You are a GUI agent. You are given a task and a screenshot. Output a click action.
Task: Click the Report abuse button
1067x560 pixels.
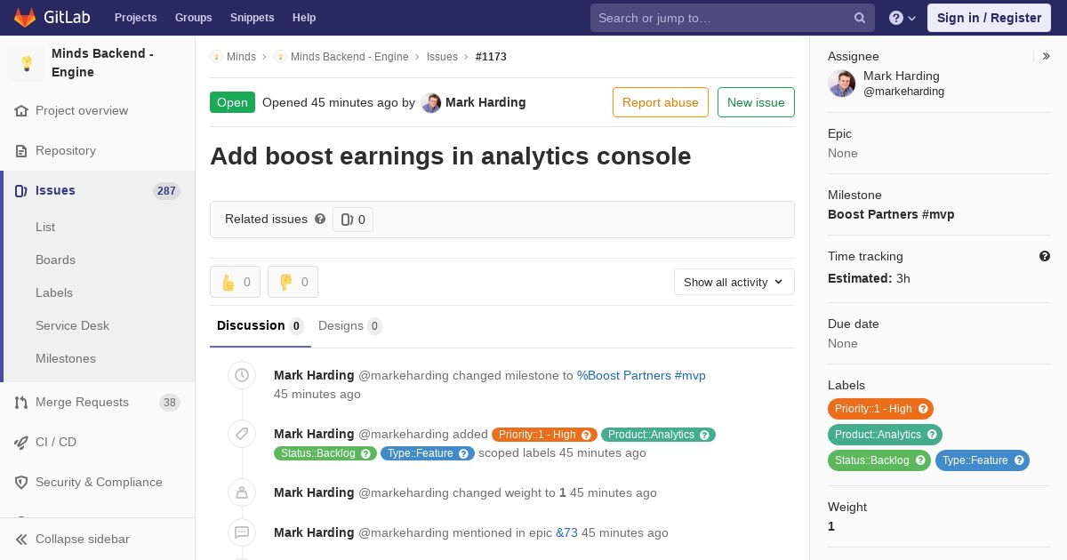pyautogui.click(x=661, y=102)
